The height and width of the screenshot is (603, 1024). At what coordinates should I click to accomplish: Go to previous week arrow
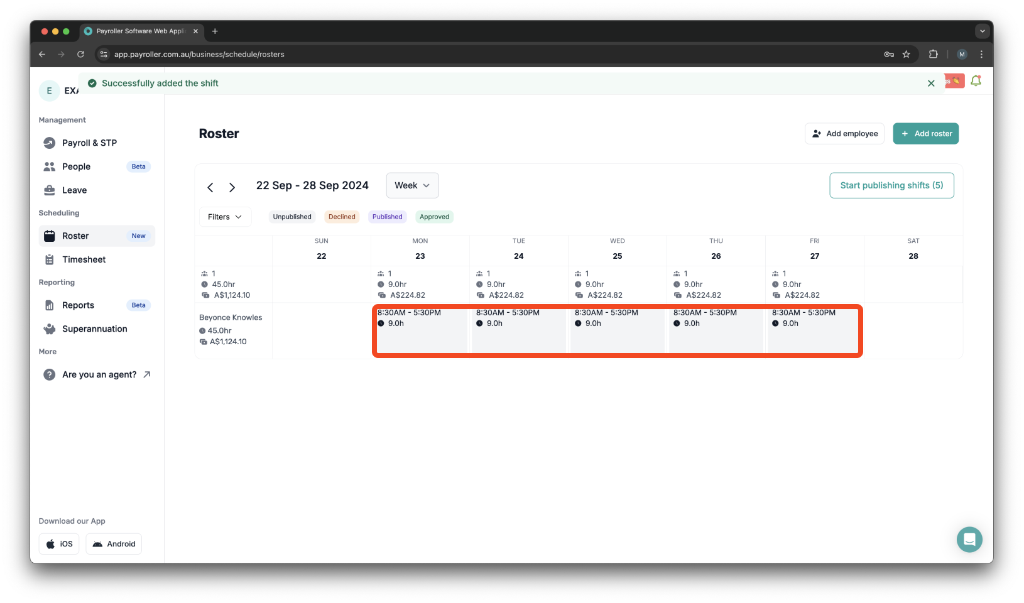point(210,187)
